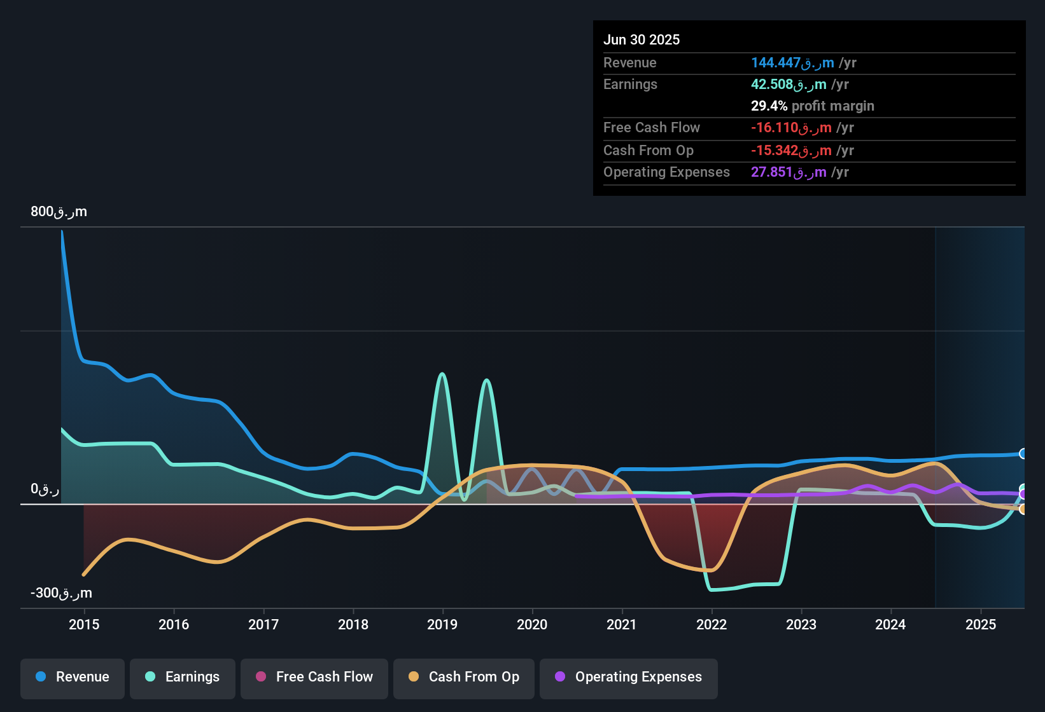1045x712 pixels.
Task: Select the Revenue endpoint marker on chart
Action: pos(1023,453)
